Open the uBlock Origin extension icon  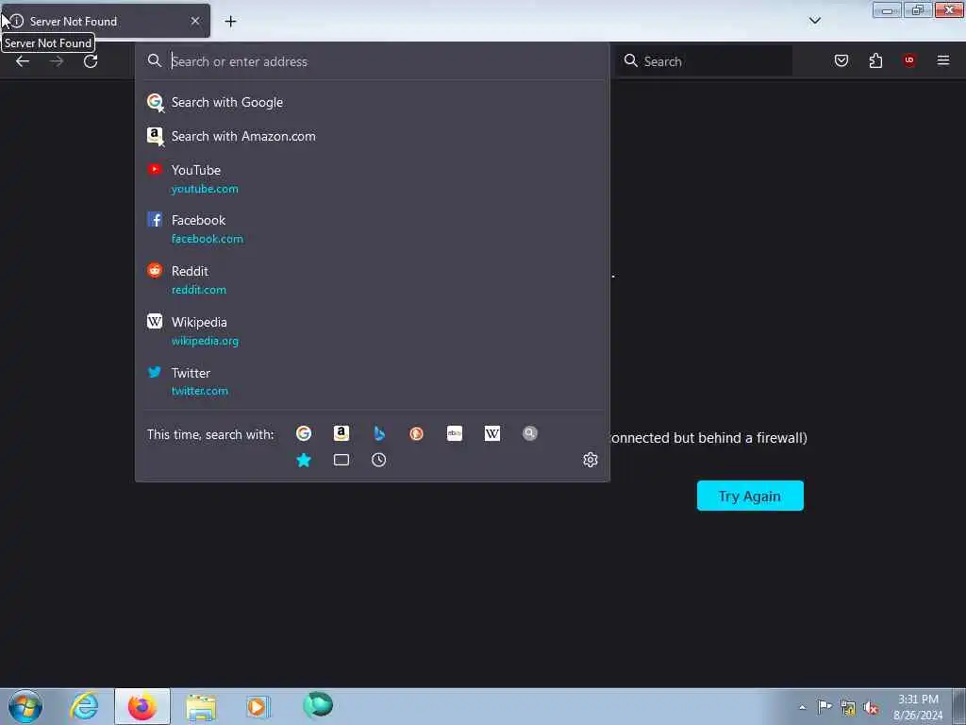click(909, 59)
